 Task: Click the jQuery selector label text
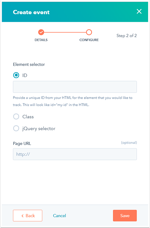[39, 129]
